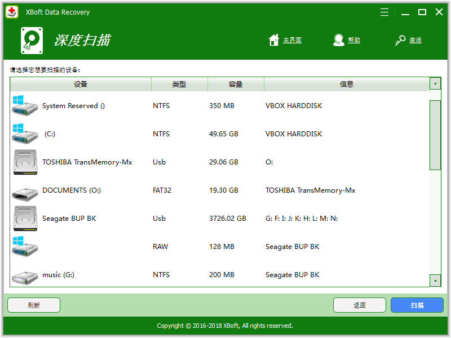Select '(C:)' device name
451x338 pixels.
point(50,134)
